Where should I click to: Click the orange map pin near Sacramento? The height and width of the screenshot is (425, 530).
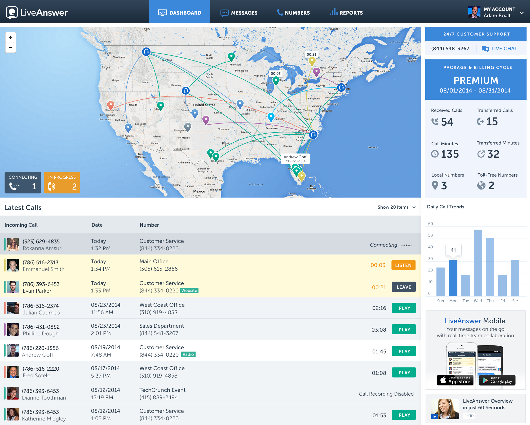[111, 105]
